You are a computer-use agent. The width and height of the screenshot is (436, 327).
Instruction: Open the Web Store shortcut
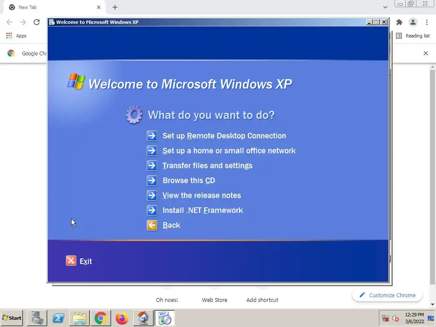(x=215, y=300)
